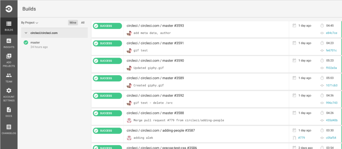Click pull request icon beside #779
Image resolution: width=342 pixels, height=149 pixels.
[294, 138]
